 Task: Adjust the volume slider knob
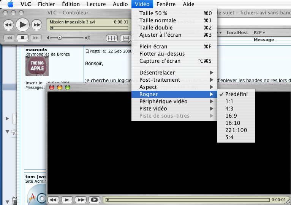click(x=59, y=38)
